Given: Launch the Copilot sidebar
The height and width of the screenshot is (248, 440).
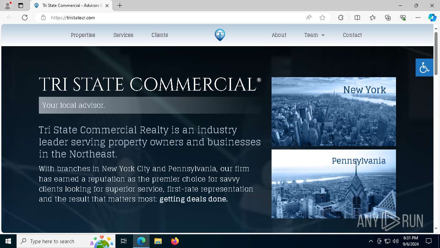Looking at the screenshot, I should [432, 18].
